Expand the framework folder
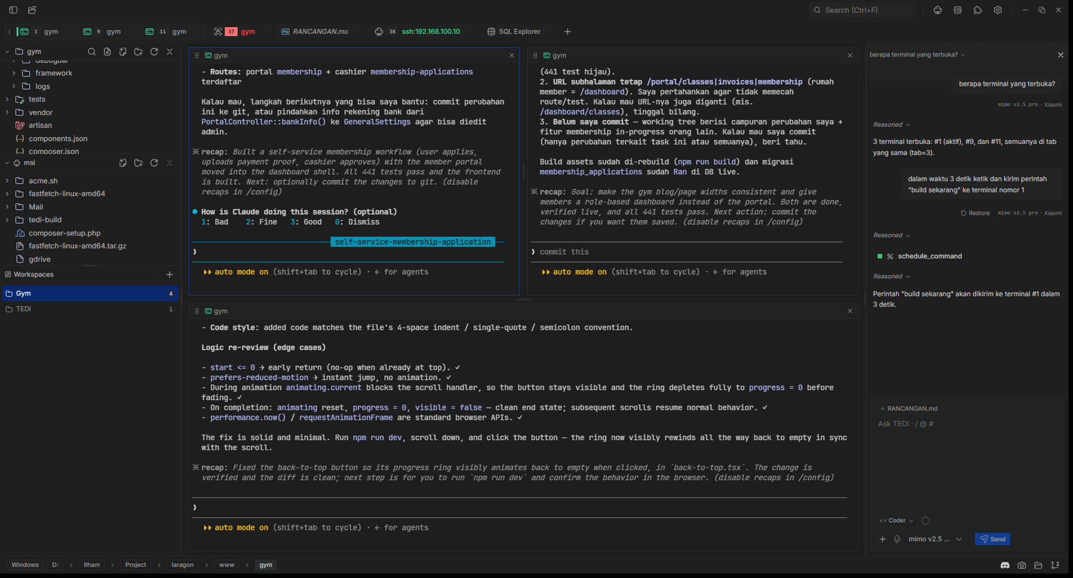 pos(14,73)
